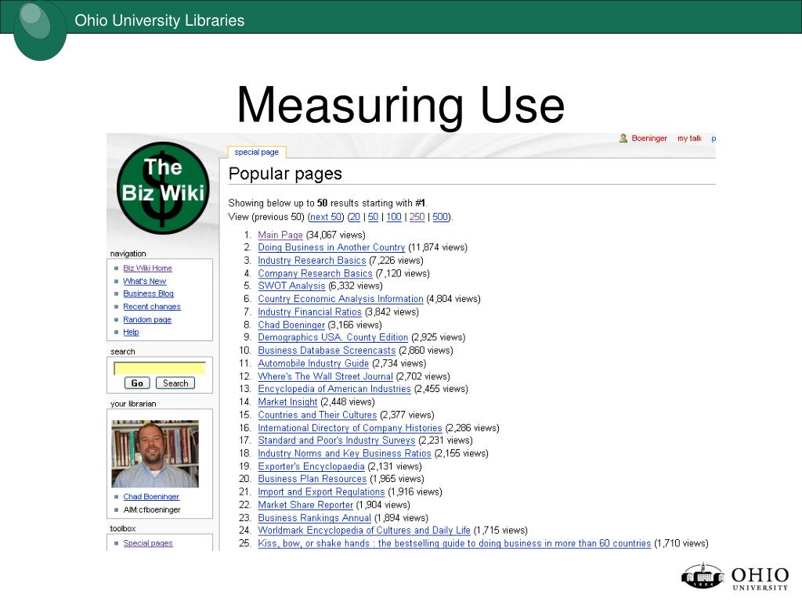The width and height of the screenshot is (802, 601).
Task: Show 500 results per page
Action: click(x=440, y=217)
